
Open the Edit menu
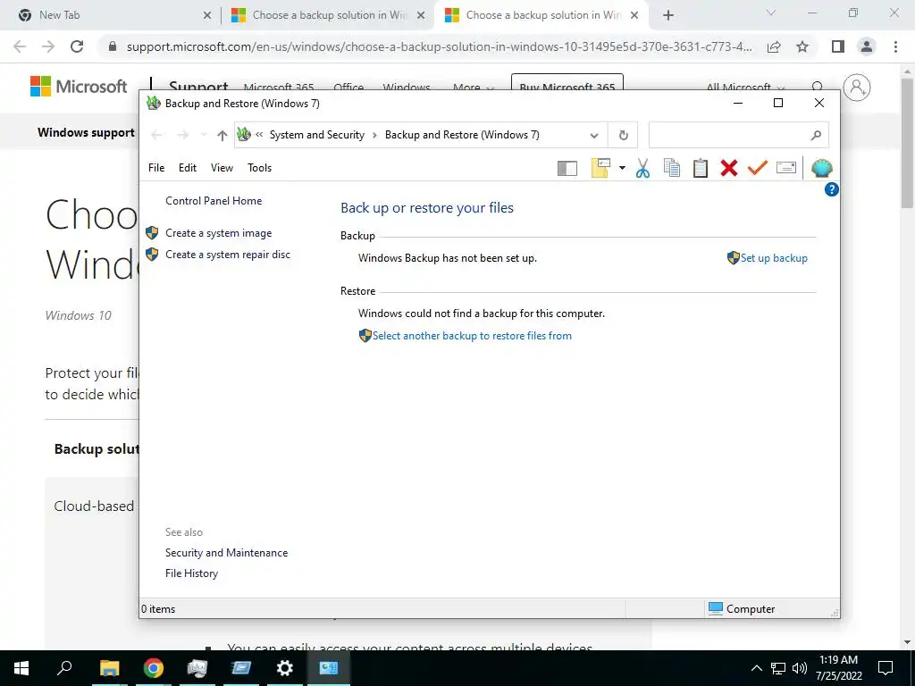188,168
